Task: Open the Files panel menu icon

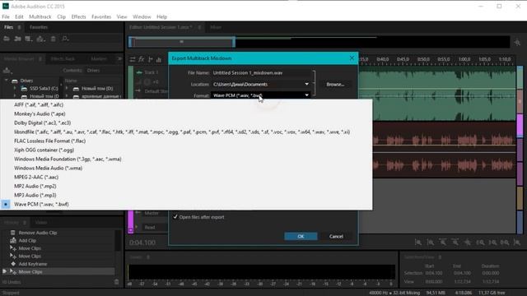Action: pos(19,27)
